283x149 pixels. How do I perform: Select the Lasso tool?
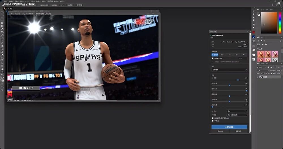coord(2,17)
